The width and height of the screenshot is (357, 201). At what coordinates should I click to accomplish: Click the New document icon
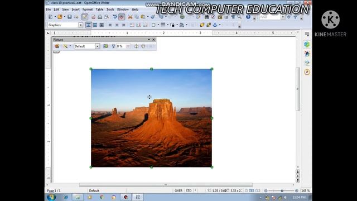(x=51, y=17)
